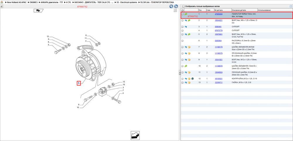Select callout 2 in the diagram
This screenshot has width=293, height=141.
(123, 93)
